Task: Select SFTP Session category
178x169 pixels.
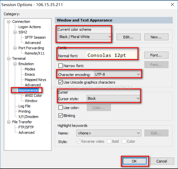Action: pyautogui.click(x=35, y=37)
